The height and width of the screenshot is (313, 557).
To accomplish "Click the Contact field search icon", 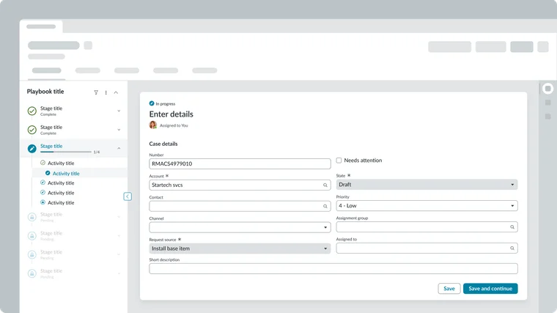I will [x=325, y=206].
